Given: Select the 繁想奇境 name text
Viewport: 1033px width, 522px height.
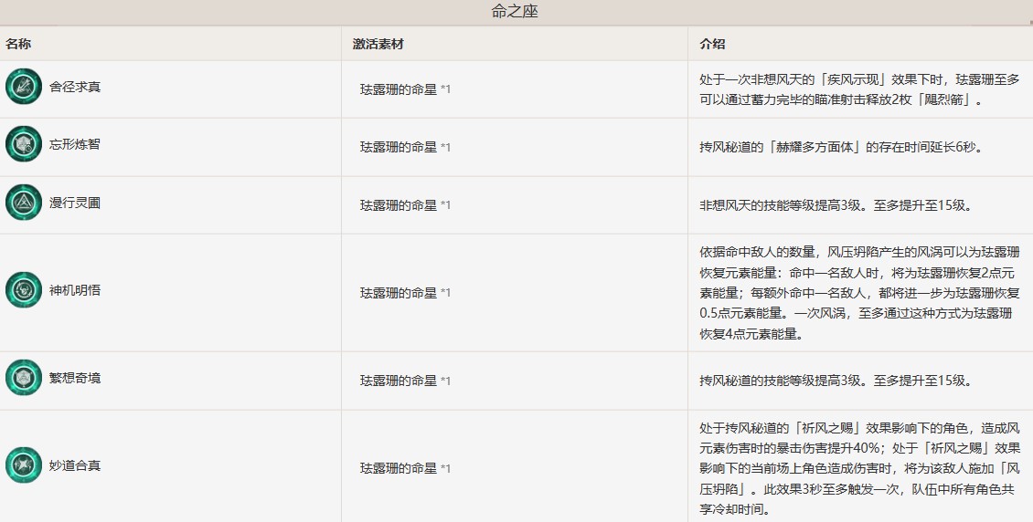Looking at the screenshot, I should point(75,378).
